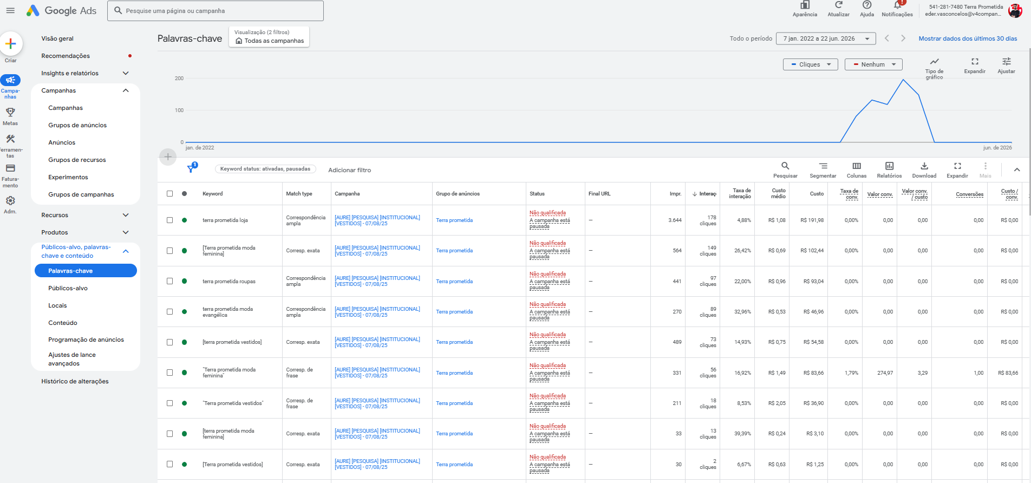Select checkbox for terra prometida roupas
The image size is (1031, 483).
[x=170, y=281]
